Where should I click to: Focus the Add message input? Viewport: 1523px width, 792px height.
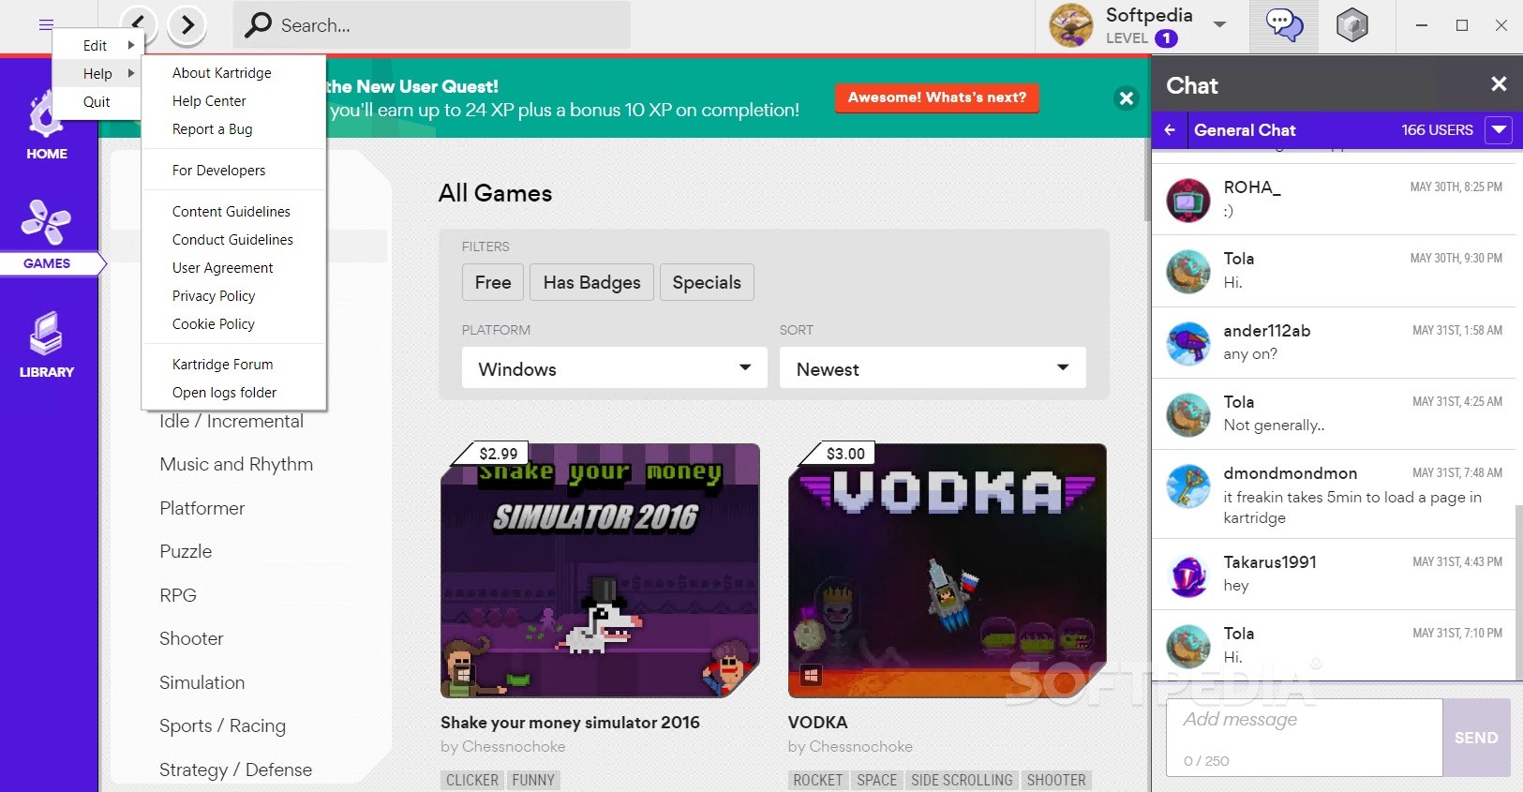click(x=1304, y=738)
